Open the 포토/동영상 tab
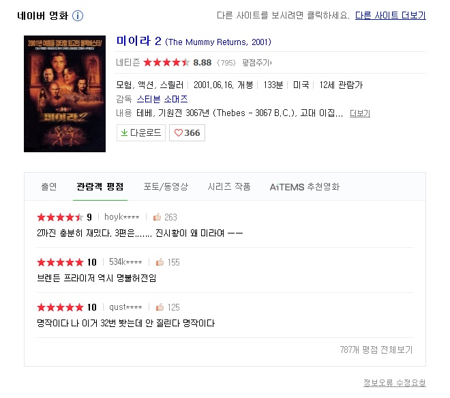This screenshot has height=398, width=450. tap(166, 186)
